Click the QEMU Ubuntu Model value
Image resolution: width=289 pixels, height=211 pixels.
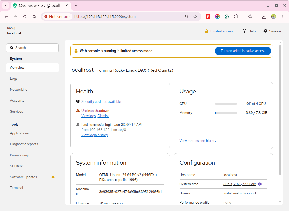coord(128,177)
